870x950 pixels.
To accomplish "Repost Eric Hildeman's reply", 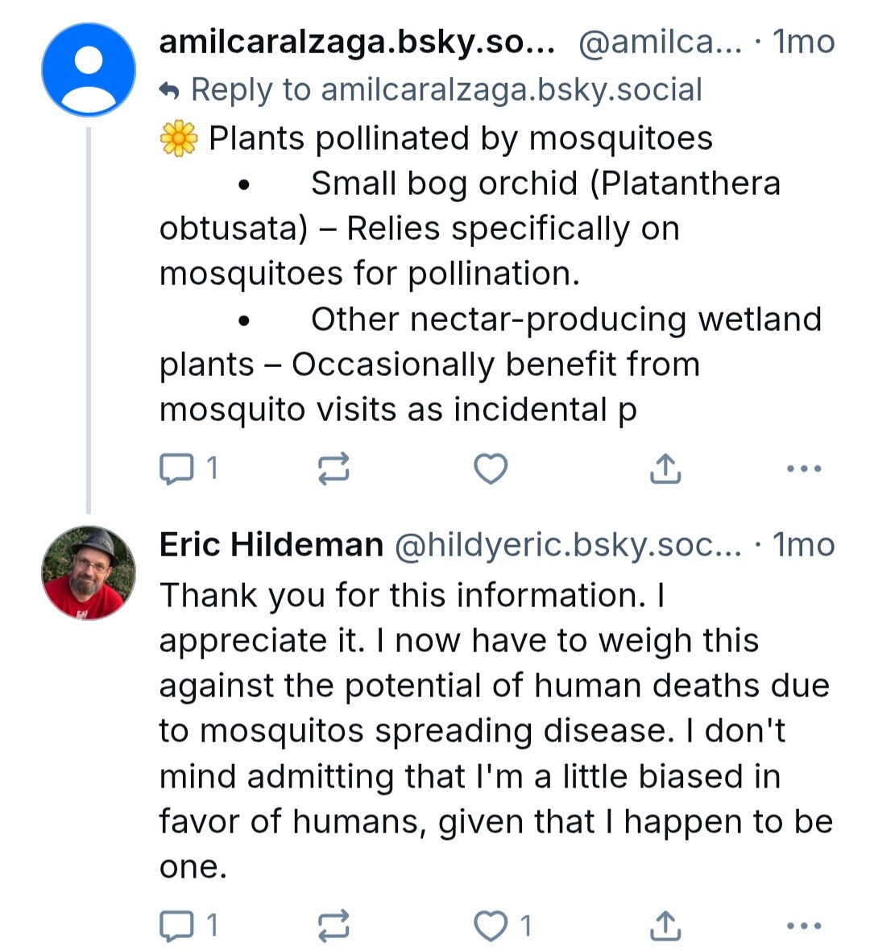I will (333, 925).
